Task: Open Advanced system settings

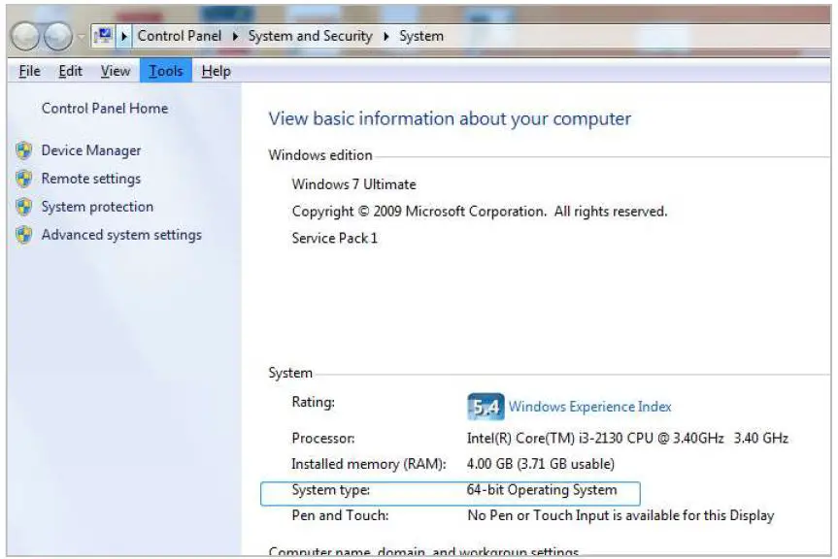Action: click(x=121, y=235)
